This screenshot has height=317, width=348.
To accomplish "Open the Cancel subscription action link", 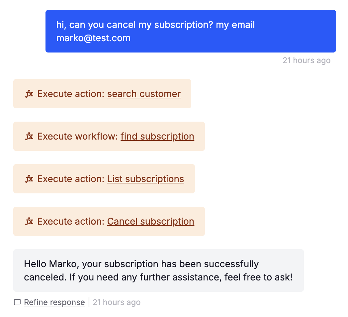I will [x=151, y=221].
